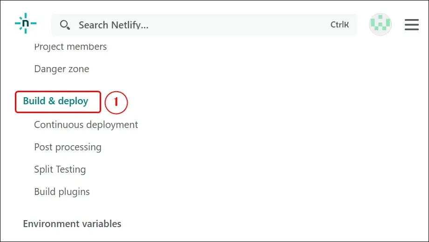Click the red circled number 1 marker

coord(116,101)
